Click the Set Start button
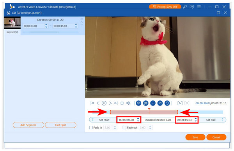The width and height of the screenshot is (234, 151). [104, 120]
